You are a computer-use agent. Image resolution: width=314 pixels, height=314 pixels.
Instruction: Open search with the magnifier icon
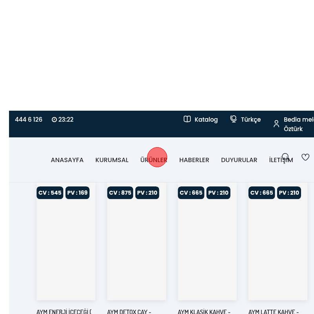[285, 157]
